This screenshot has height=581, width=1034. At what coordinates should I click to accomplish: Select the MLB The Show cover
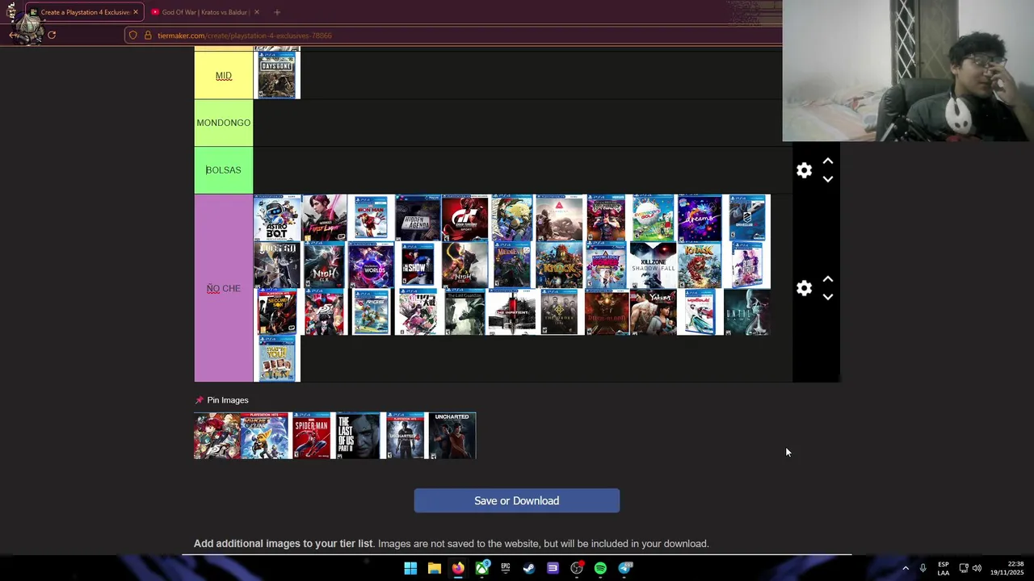pos(418,265)
